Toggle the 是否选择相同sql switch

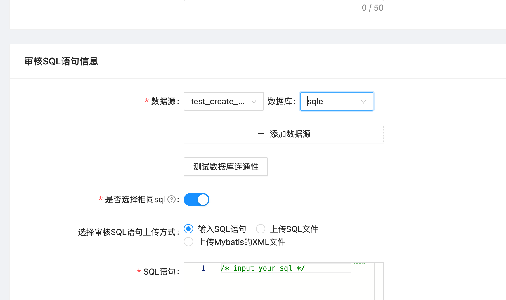tap(196, 200)
